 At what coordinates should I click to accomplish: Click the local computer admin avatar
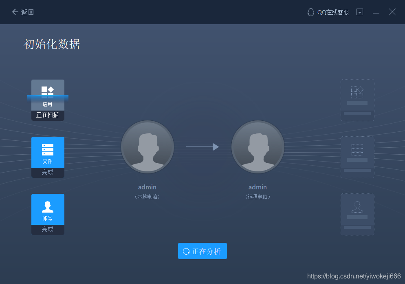coord(147,147)
